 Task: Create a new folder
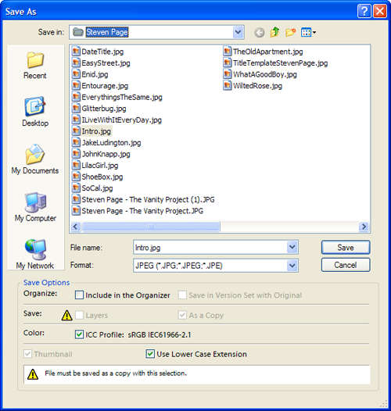(x=290, y=33)
